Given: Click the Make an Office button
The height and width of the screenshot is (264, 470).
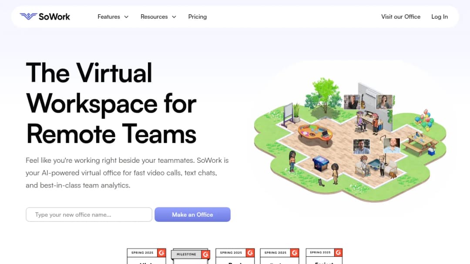Looking at the screenshot, I should [192, 214].
